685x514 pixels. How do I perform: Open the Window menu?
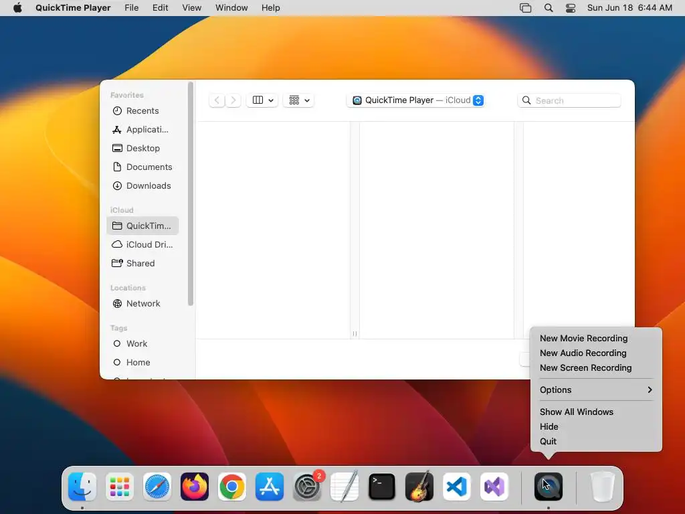(231, 8)
